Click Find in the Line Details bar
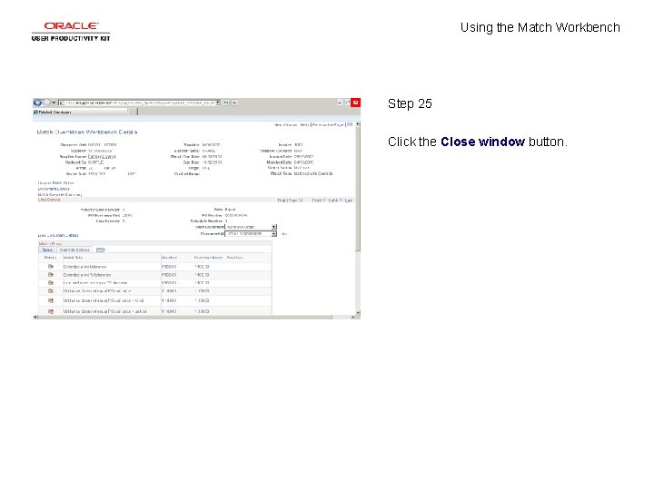This screenshot has height=490, width=654. [x=281, y=201]
